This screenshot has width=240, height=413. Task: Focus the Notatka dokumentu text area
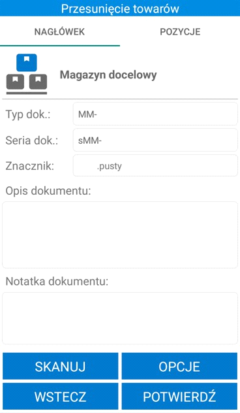120,318
